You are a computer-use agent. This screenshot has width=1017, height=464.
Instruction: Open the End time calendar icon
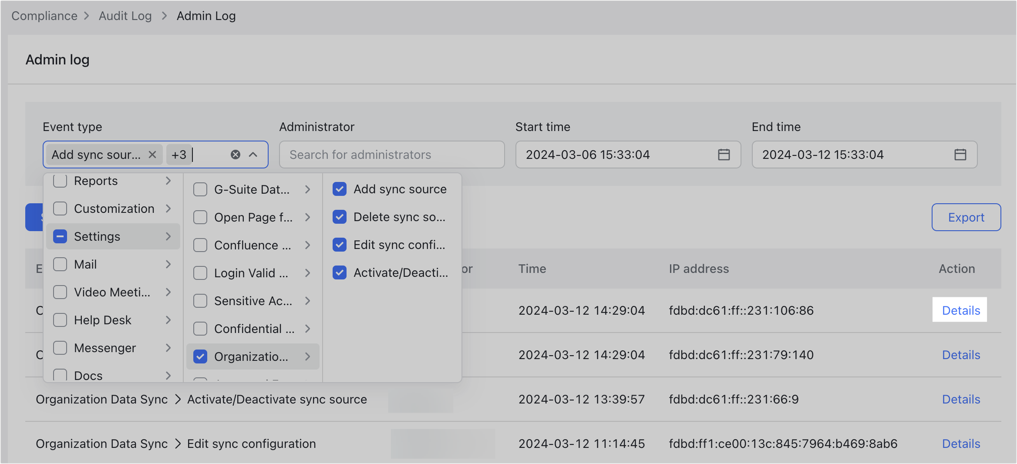coord(960,155)
